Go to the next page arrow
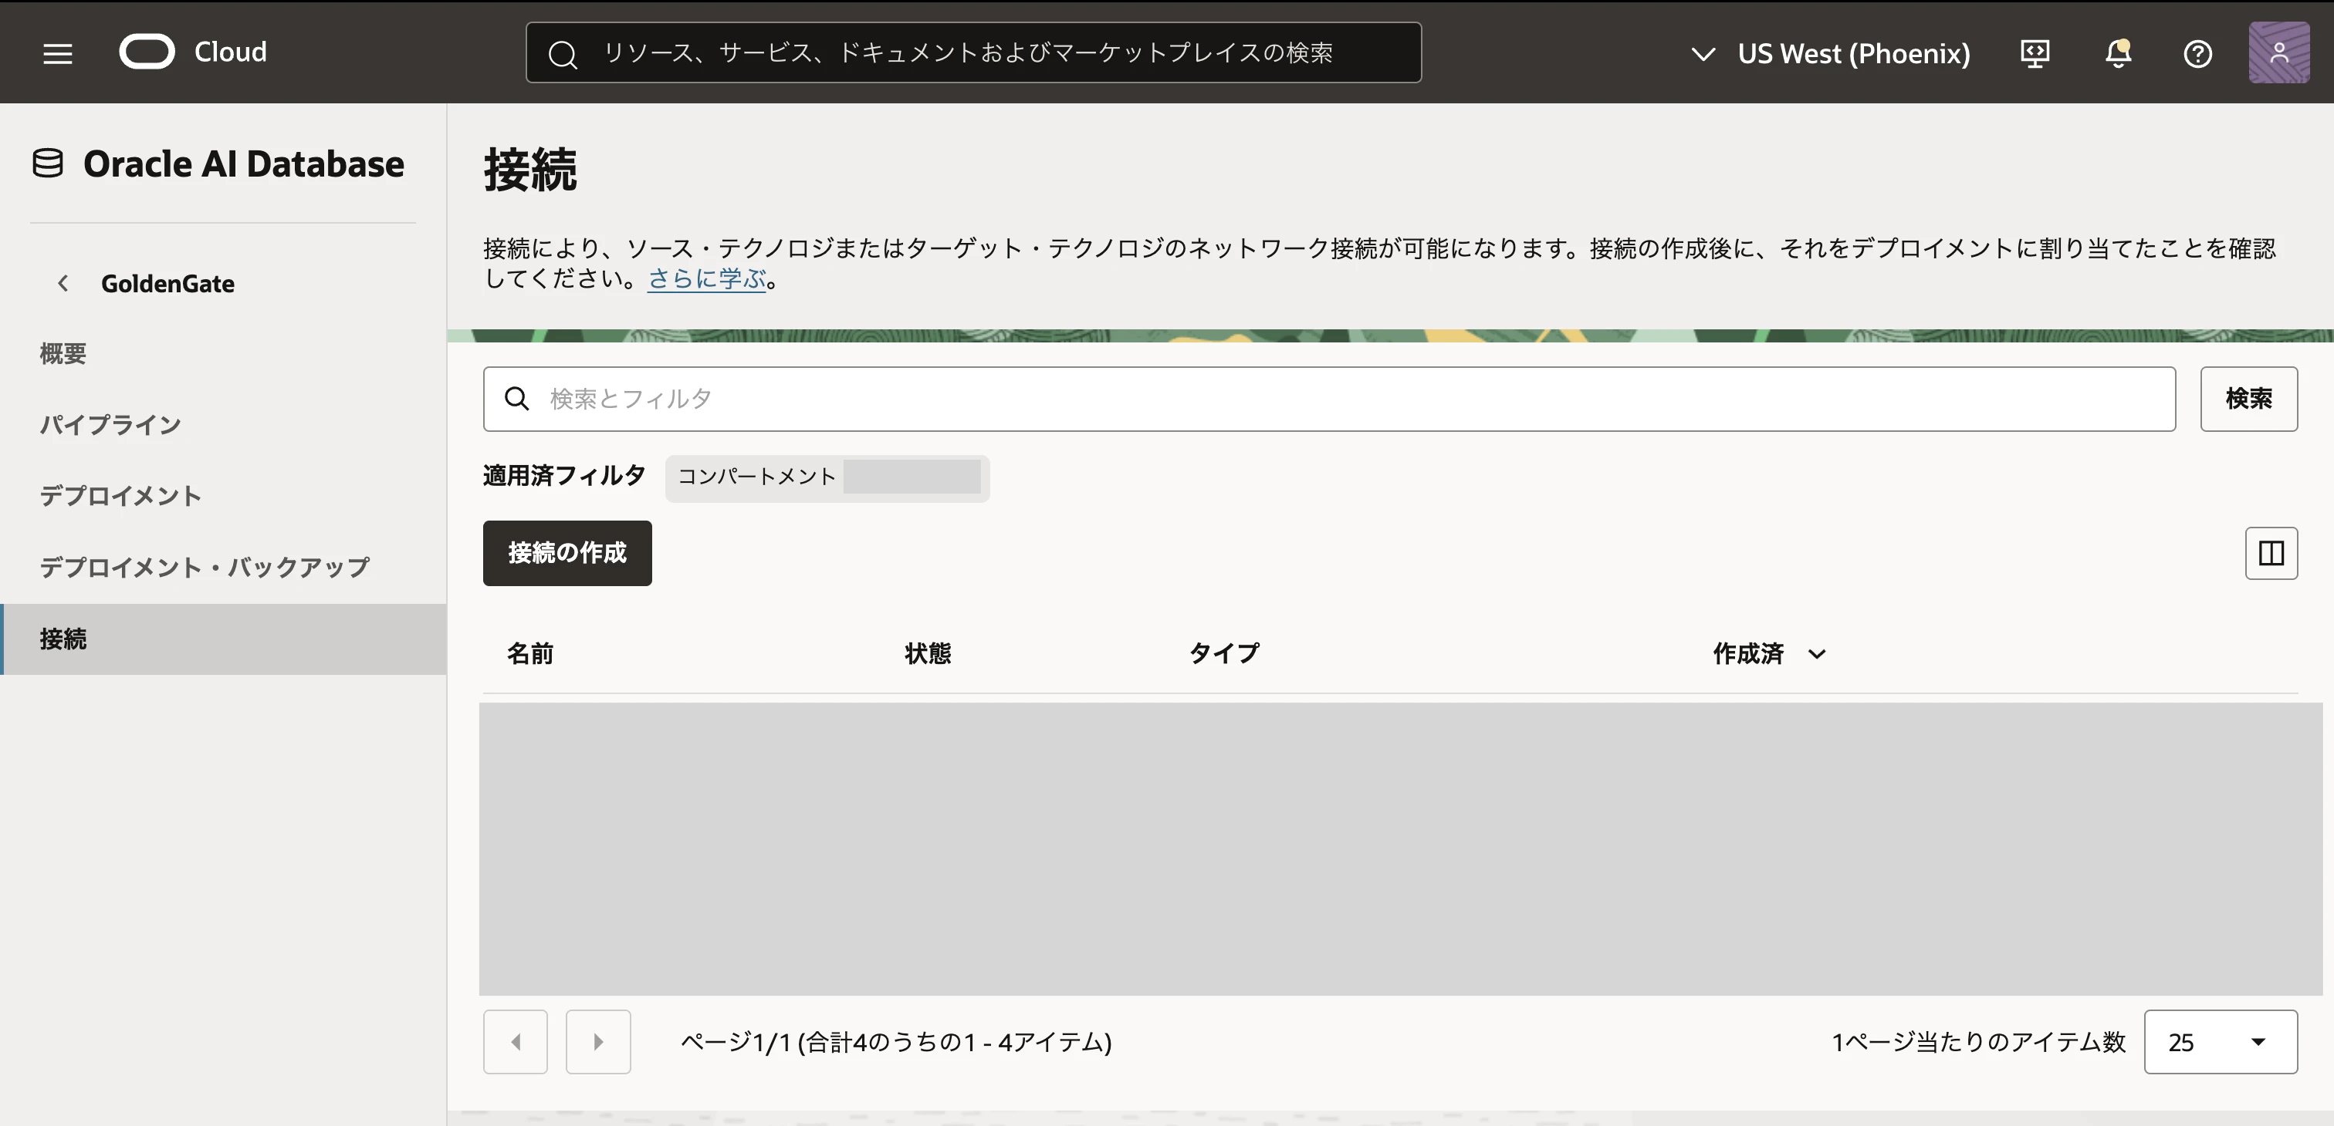Image resolution: width=2334 pixels, height=1126 pixels. pos(598,1042)
